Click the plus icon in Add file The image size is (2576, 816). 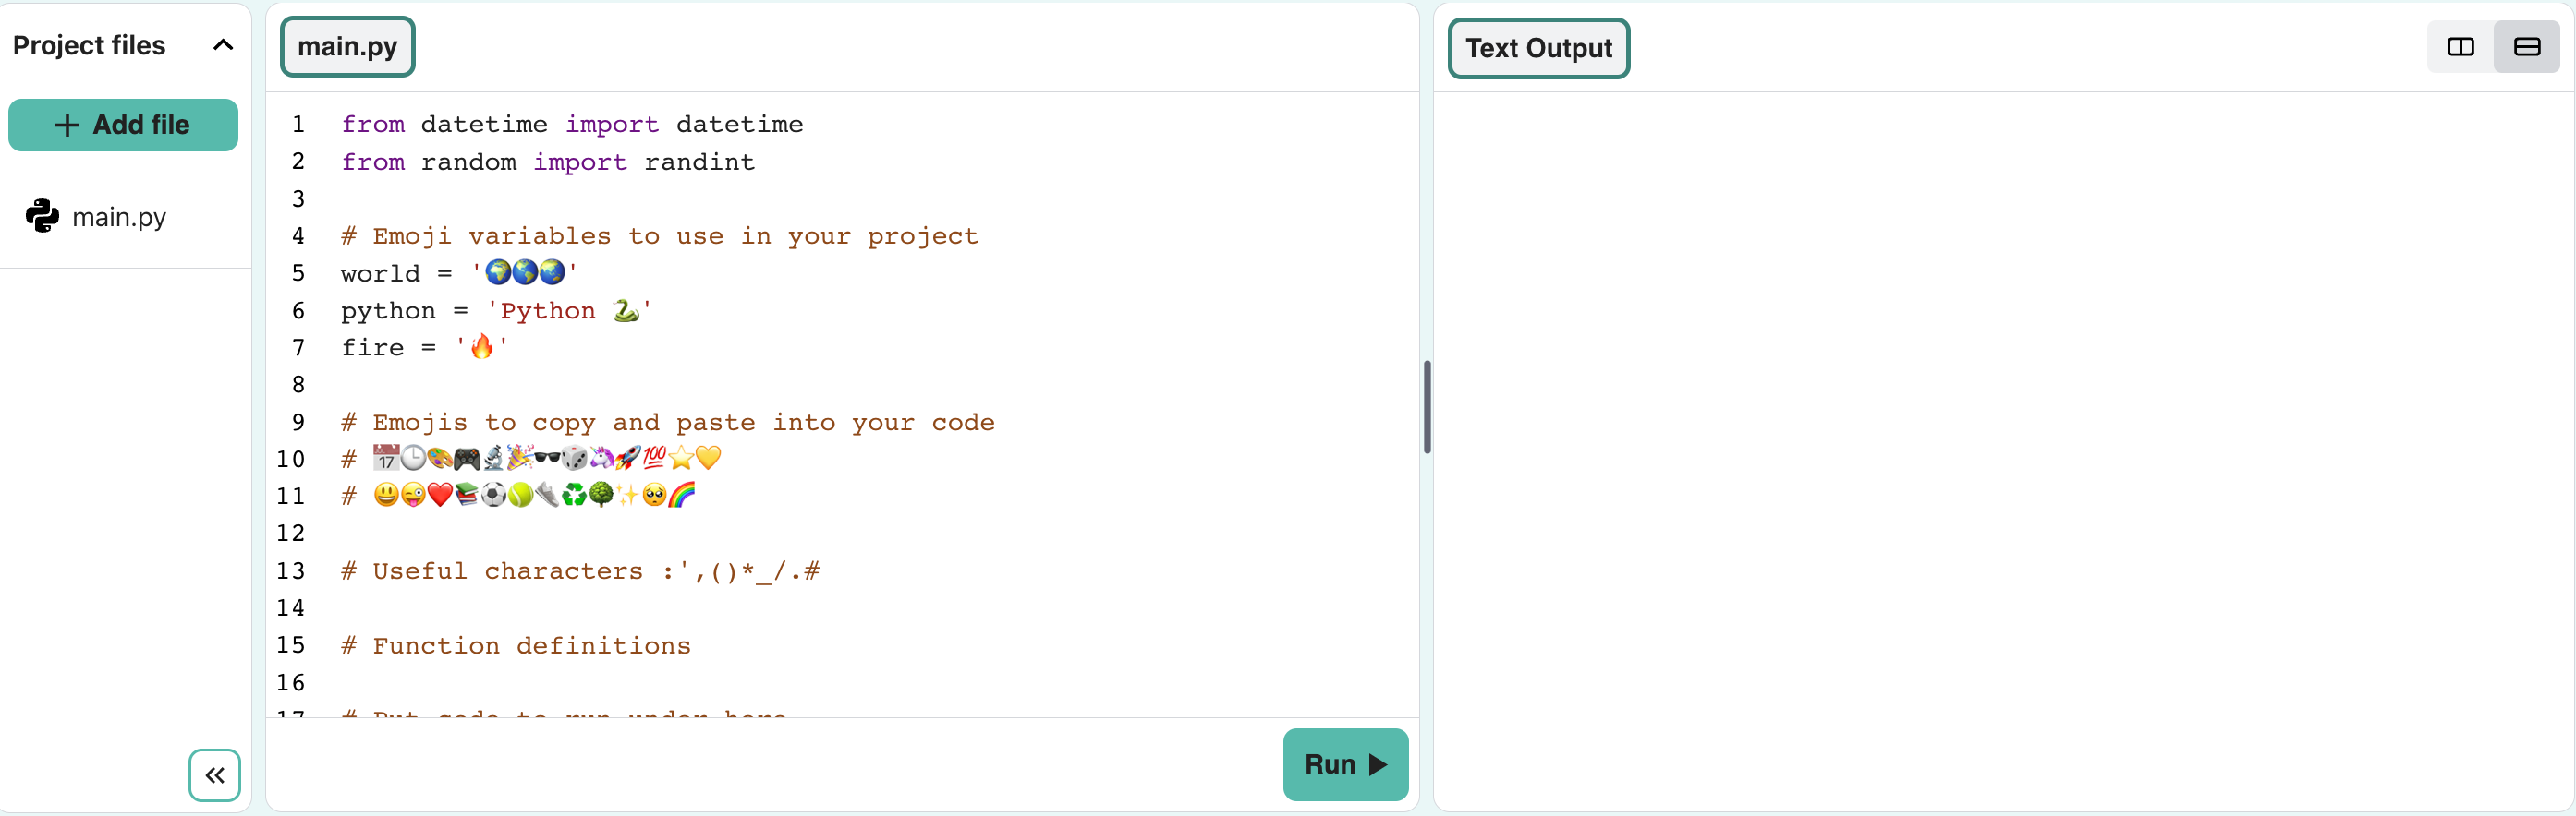tap(67, 125)
